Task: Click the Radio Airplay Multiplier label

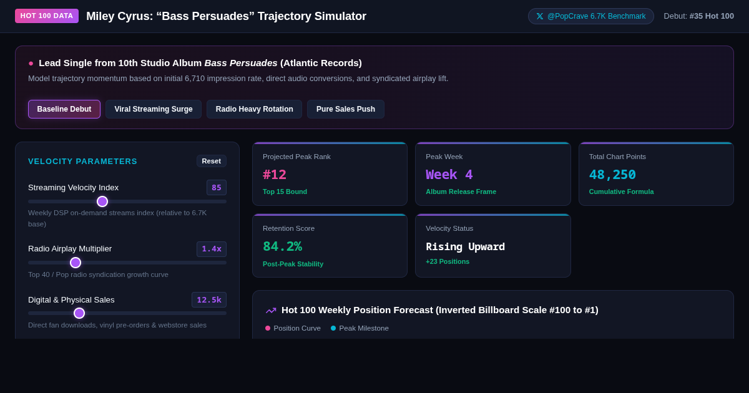Action: point(70,249)
